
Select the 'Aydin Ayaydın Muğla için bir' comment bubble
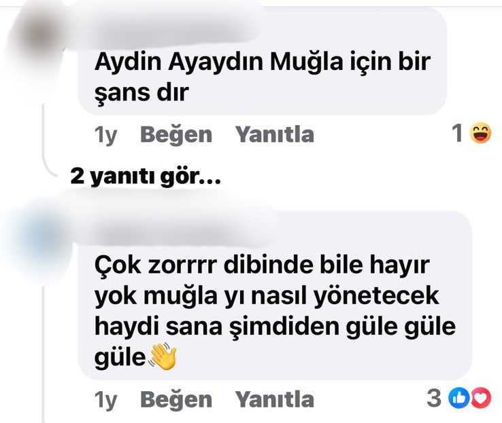pos(263,62)
